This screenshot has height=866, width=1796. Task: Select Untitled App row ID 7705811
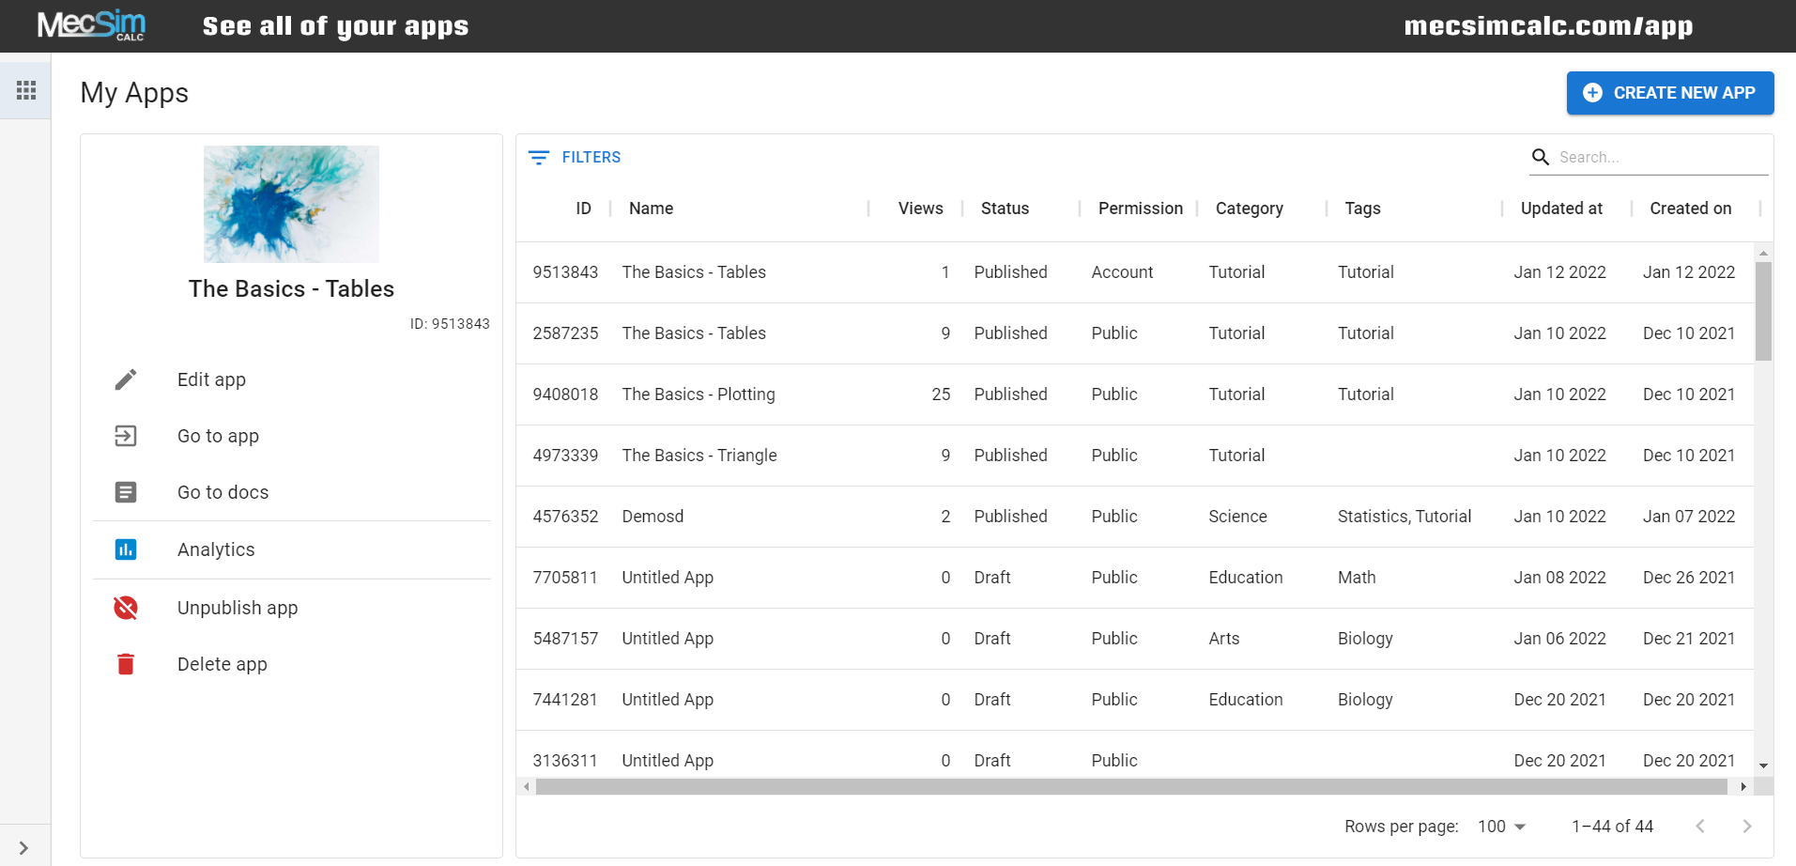click(1134, 578)
